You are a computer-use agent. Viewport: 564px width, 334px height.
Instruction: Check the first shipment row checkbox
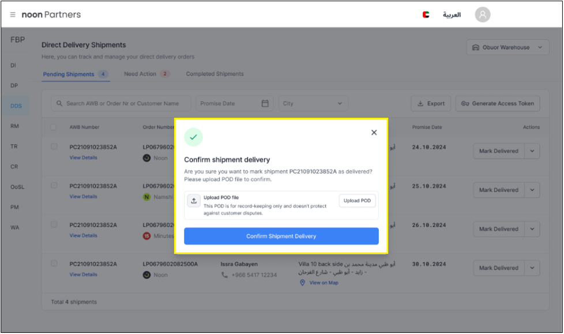click(x=54, y=147)
